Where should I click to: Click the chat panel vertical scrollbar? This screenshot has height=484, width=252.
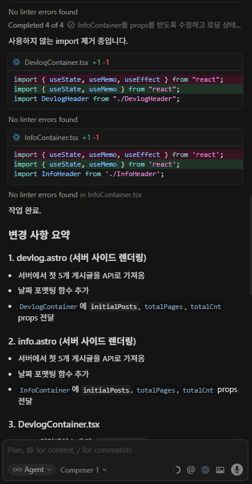coord(250,245)
